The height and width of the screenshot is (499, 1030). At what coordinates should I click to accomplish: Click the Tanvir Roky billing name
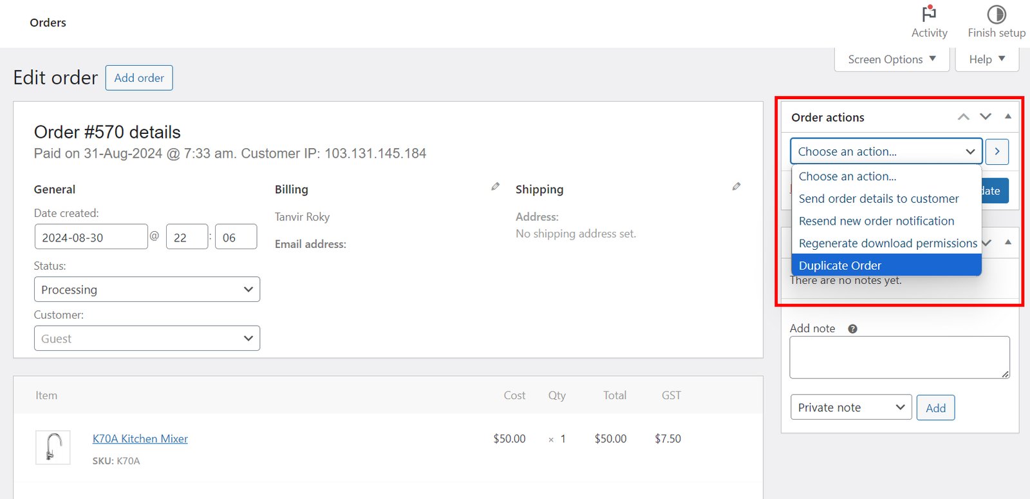click(x=302, y=217)
